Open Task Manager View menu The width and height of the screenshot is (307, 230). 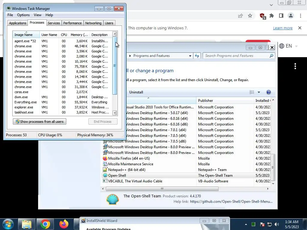37,15
